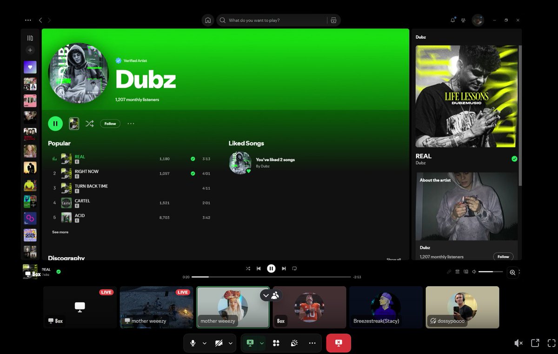This screenshot has height=354, width=558.
Task: Toggle the green check in Now Playing panel
Action: [x=514, y=159]
